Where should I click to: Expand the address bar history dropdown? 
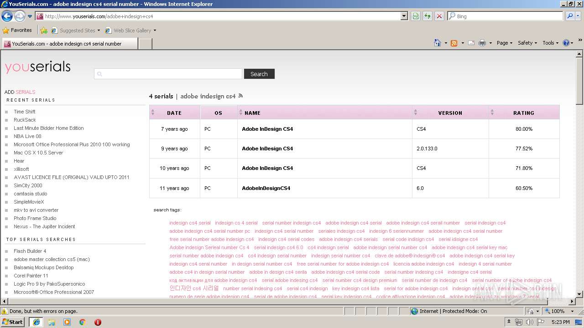[404, 16]
